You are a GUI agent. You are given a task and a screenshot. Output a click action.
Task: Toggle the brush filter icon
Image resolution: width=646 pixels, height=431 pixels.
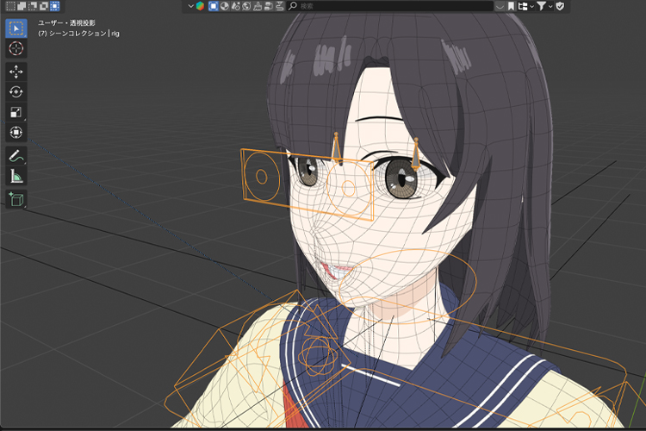pyautogui.click(x=258, y=6)
